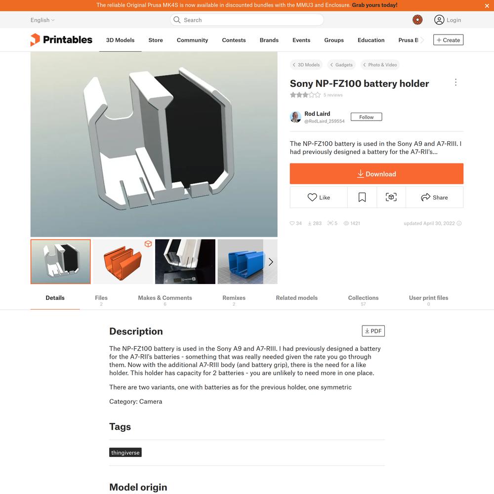
Task: Open the makes camera-cube icon button
Action: pyautogui.click(x=391, y=197)
